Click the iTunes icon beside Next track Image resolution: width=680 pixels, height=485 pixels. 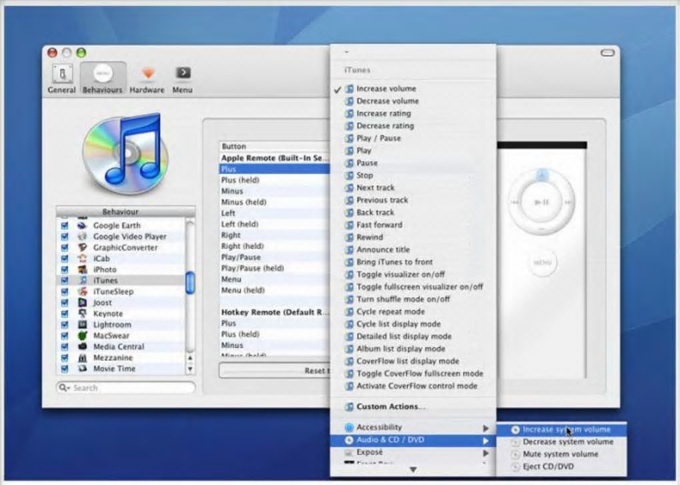coord(349,188)
